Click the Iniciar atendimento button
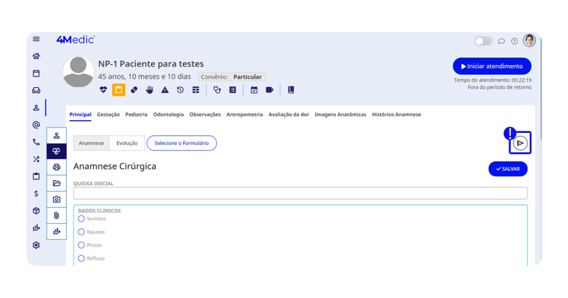Screen dimensions: 568x298 pyautogui.click(x=491, y=66)
